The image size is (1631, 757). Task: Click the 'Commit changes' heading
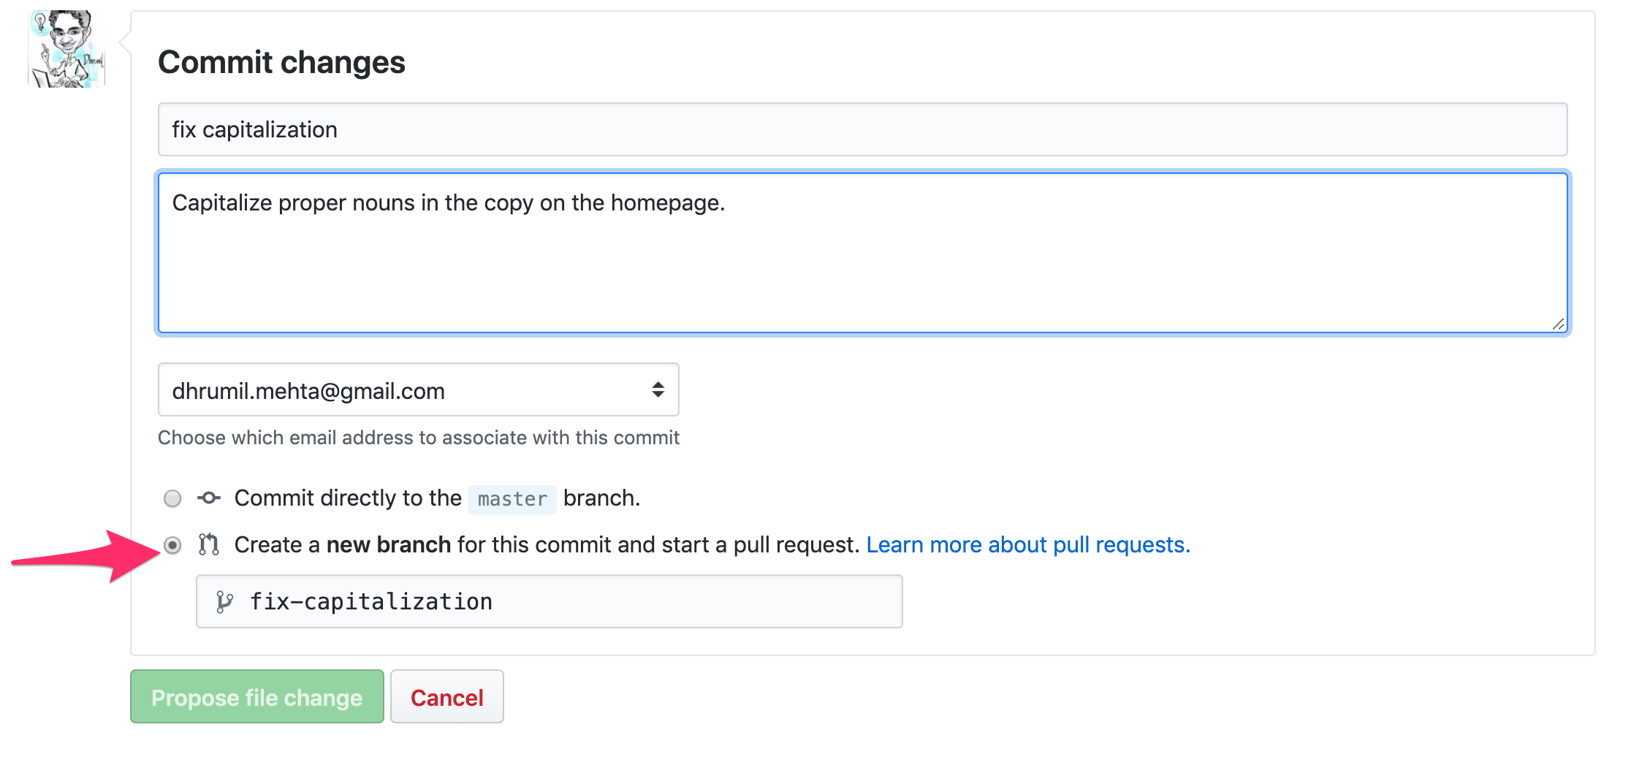pos(281,62)
